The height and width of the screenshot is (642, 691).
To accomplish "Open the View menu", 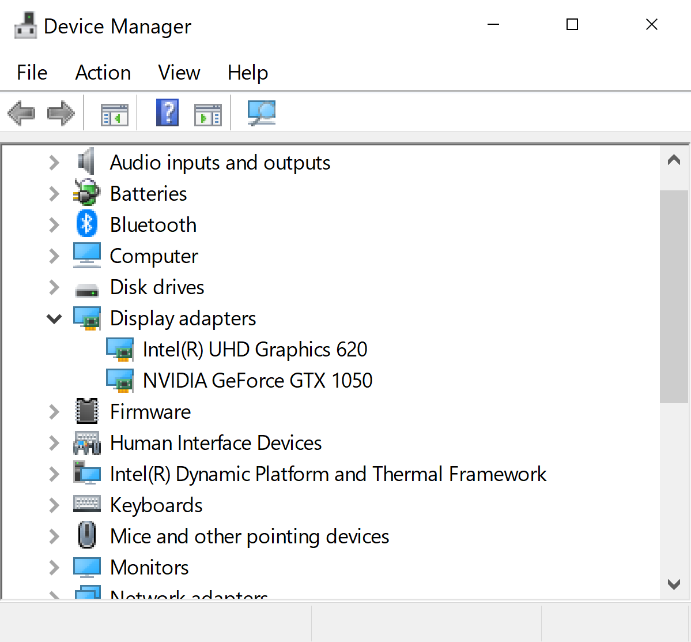I will (x=179, y=73).
